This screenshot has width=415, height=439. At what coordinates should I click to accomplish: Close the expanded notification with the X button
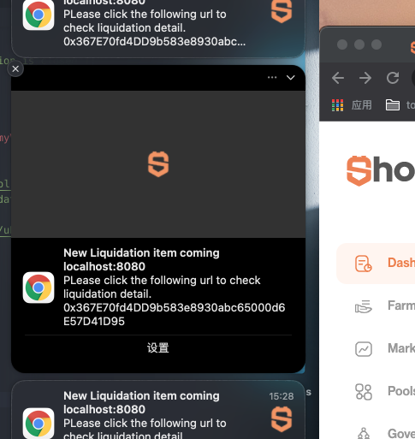tap(15, 68)
